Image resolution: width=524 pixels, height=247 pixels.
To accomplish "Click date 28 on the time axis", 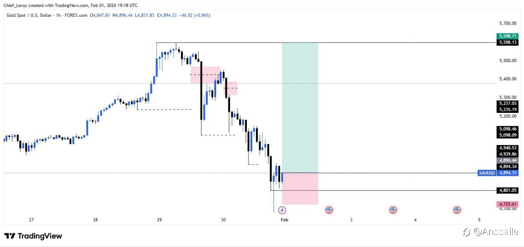I will coord(95,220).
